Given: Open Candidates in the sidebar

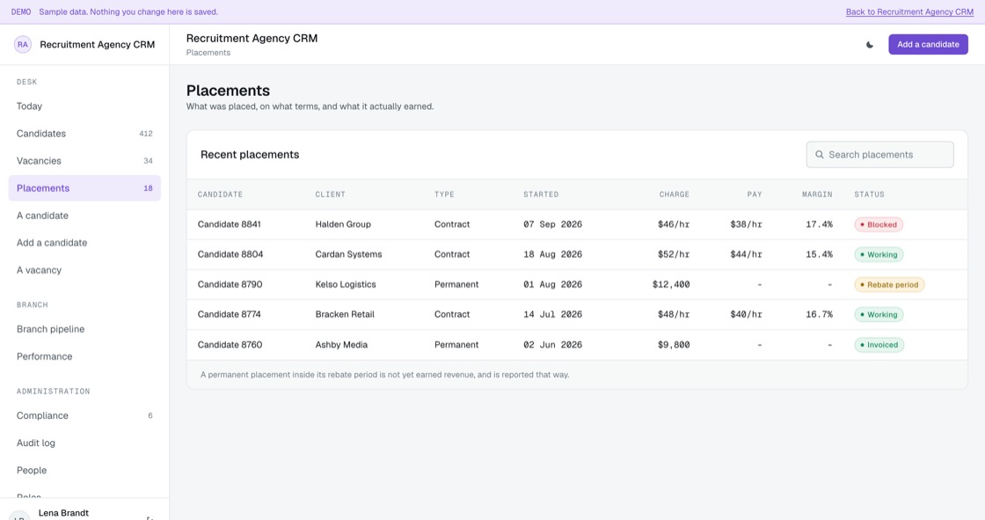Looking at the screenshot, I should pos(84,134).
